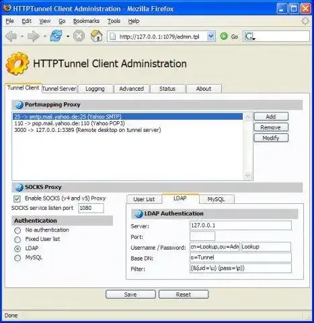Screen dimensions: 314x323
Task: Open the MySQL authentication tab
Action: [x=216, y=199]
